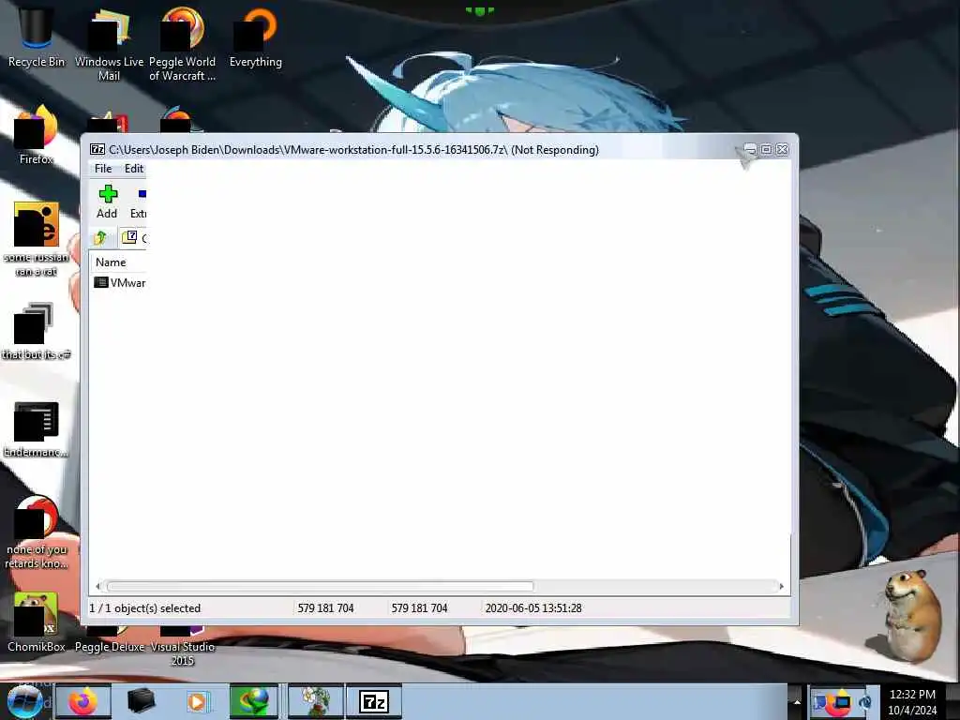Minimize the 7-Zip window
The width and height of the screenshot is (960, 720).
[x=750, y=149]
